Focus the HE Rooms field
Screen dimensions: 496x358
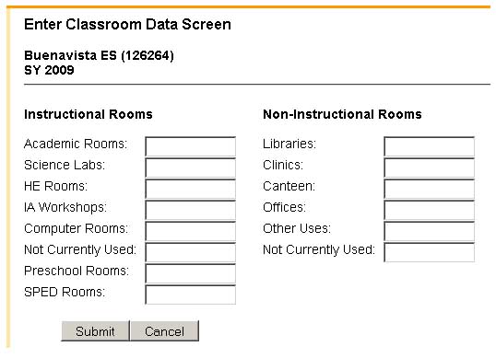(x=191, y=189)
